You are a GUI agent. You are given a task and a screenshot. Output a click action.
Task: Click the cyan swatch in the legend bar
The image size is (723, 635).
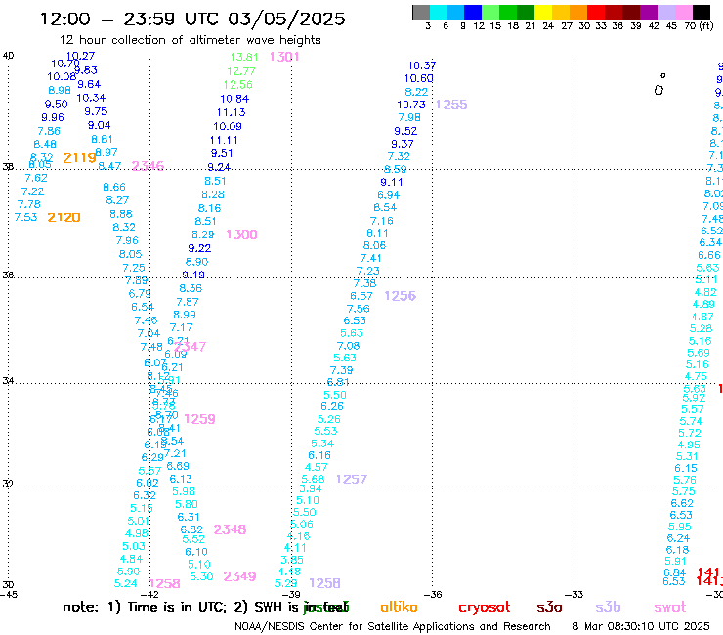click(x=438, y=12)
